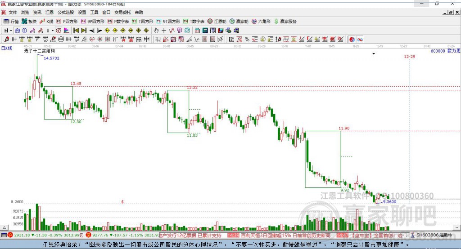Viewport: 461px width, 249px height.
Task: Click the 老子十二宫结构 chart title
Action: (40, 51)
